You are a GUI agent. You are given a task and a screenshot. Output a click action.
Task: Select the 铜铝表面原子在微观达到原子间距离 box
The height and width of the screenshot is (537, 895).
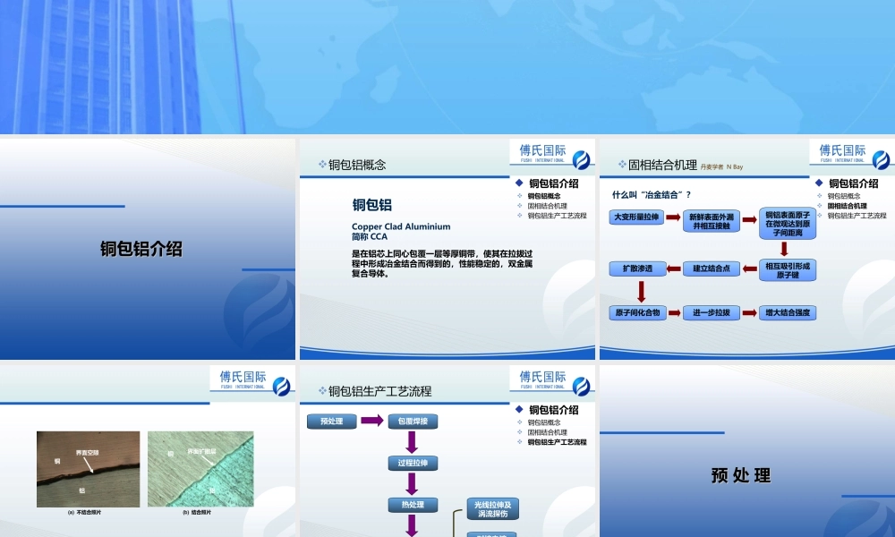788,224
